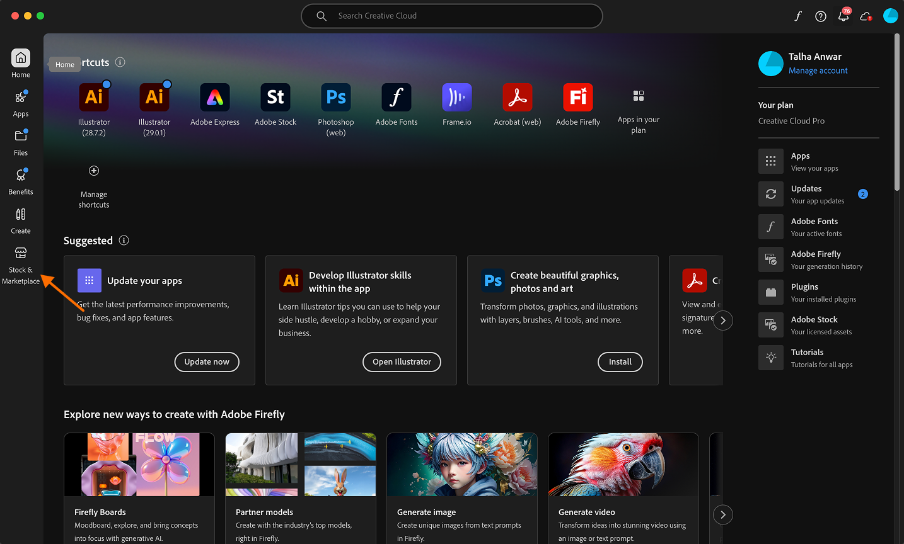The width and height of the screenshot is (904, 544).
Task: Expand next Suggested cards with chevron
Action: 723,320
